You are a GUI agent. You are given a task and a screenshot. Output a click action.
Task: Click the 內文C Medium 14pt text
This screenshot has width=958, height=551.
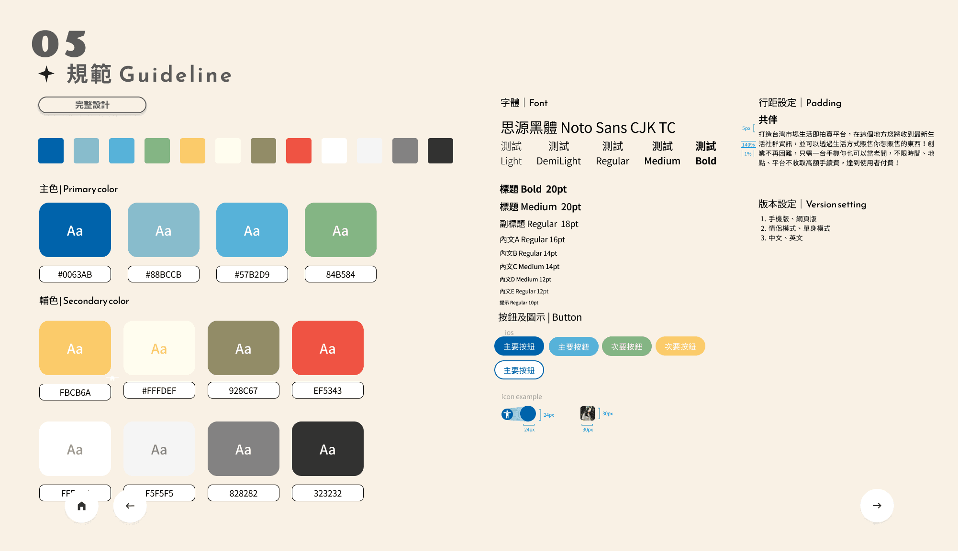[530, 267]
